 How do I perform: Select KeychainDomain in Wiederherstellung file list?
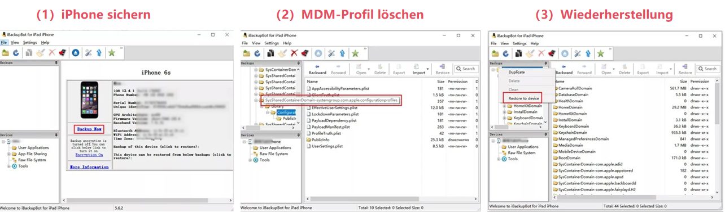(573, 132)
